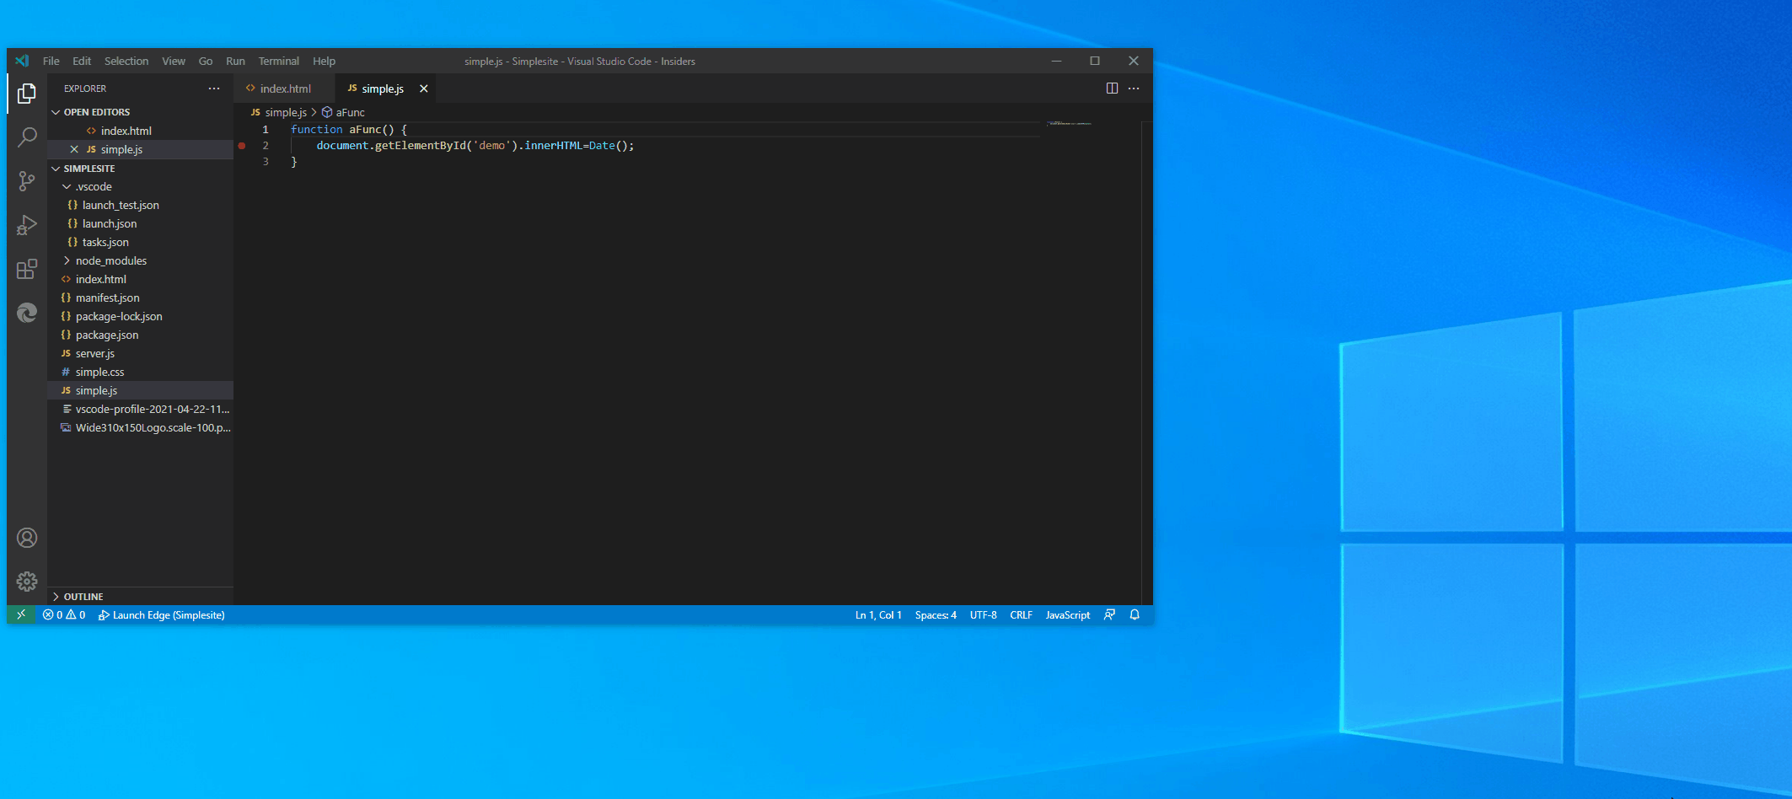
Task: Open editor More Actions ellipsis
Action: (x=1134, y=88)
